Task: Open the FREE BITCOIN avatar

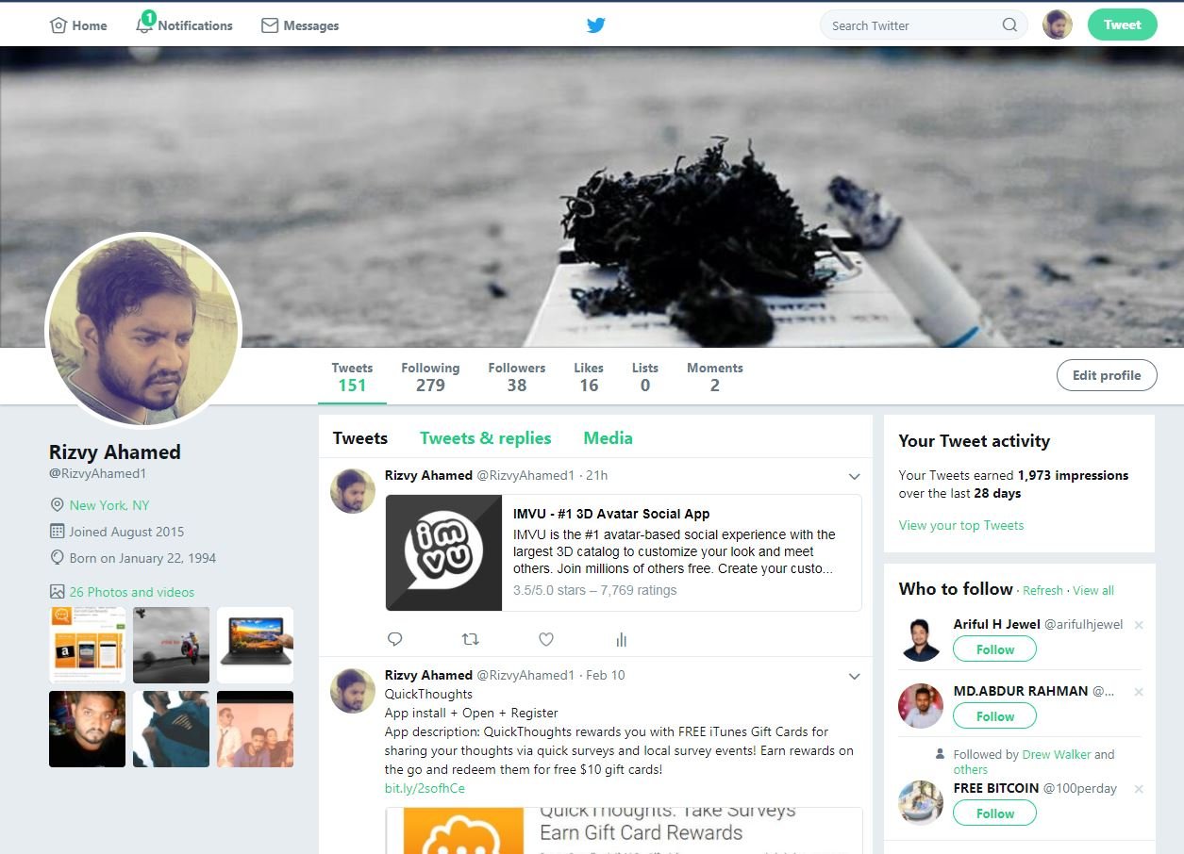Action: pos(921,803)
